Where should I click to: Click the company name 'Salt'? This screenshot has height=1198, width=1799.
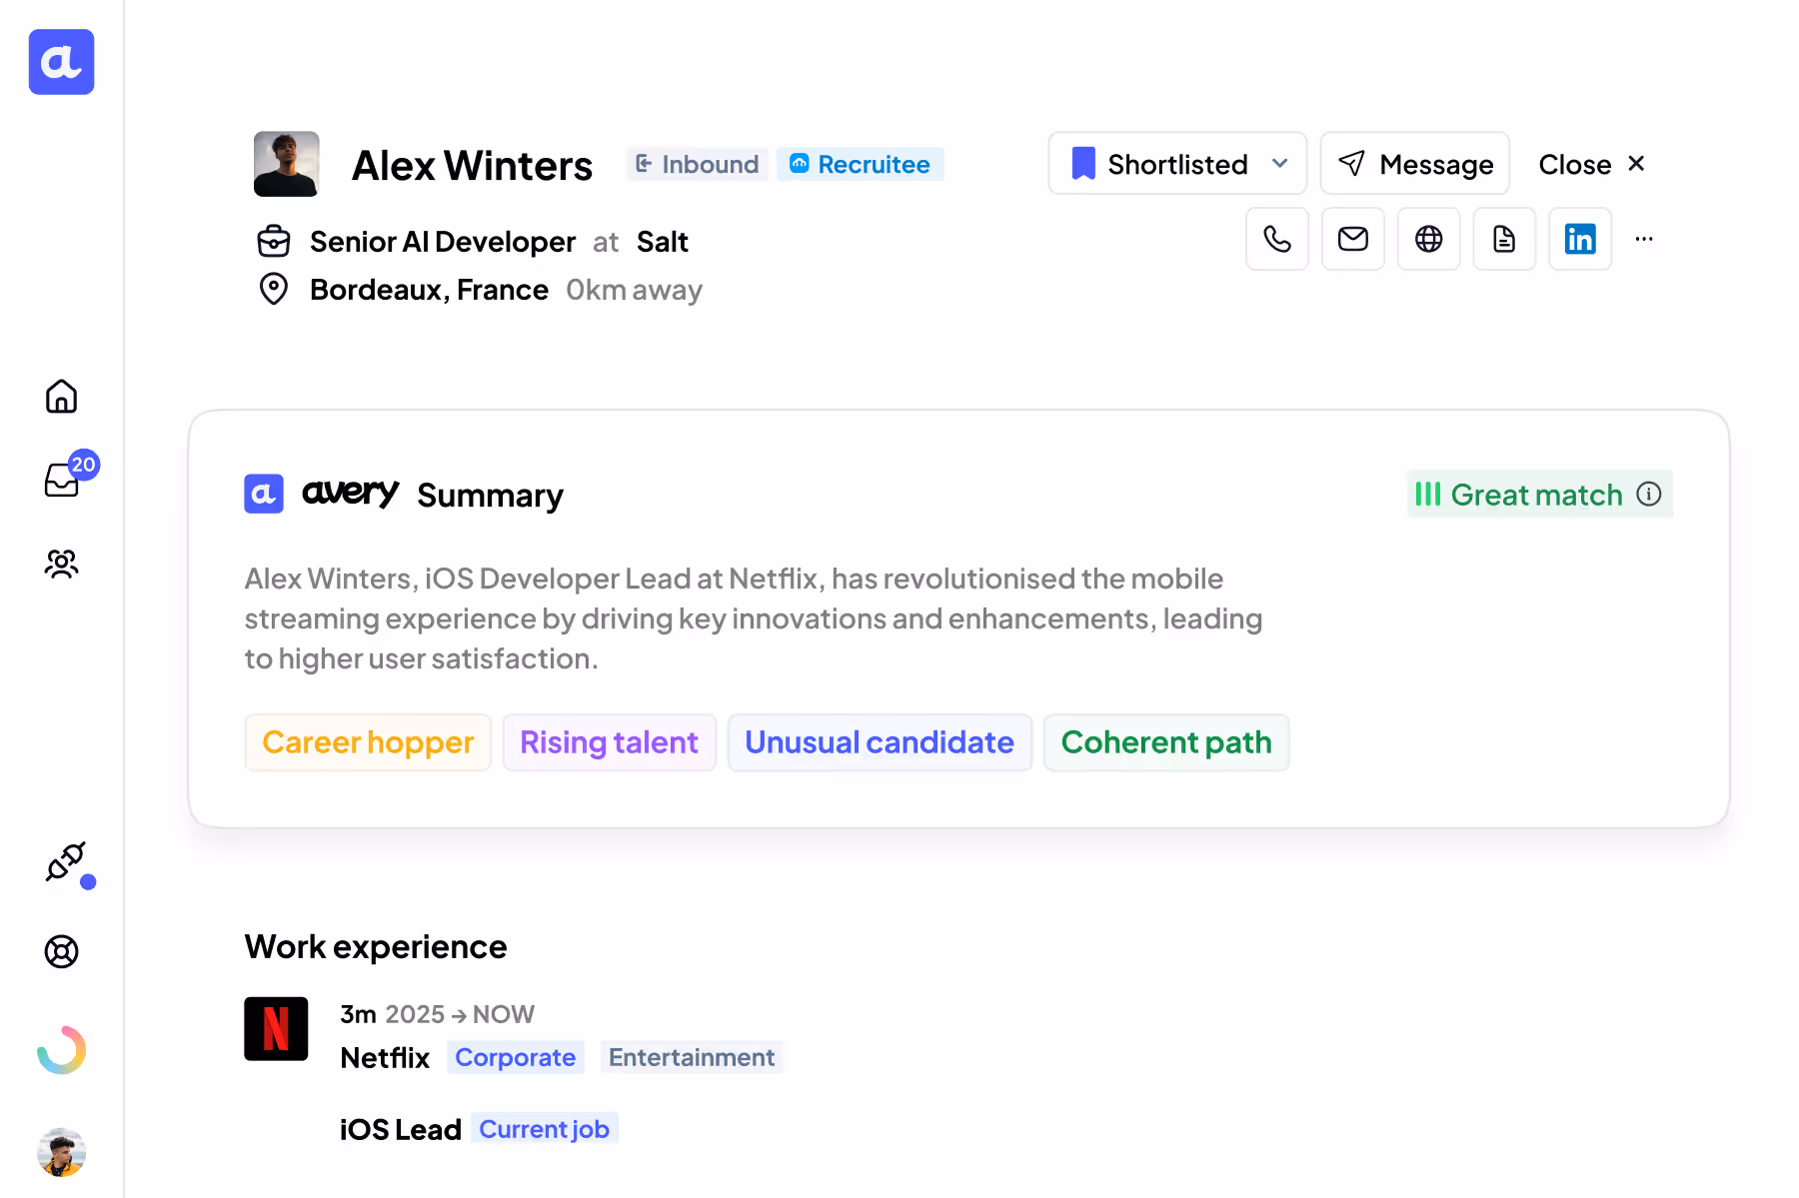click(663, 242)
